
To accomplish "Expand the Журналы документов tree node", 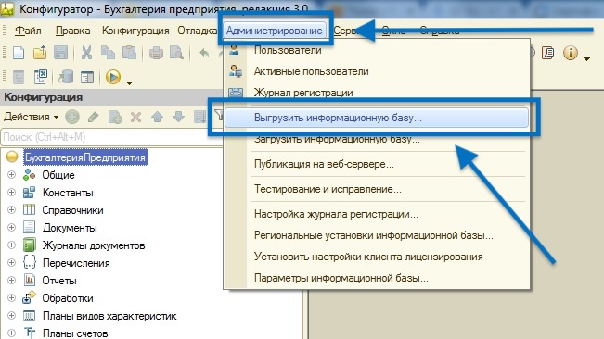I will tap(11, 245).
